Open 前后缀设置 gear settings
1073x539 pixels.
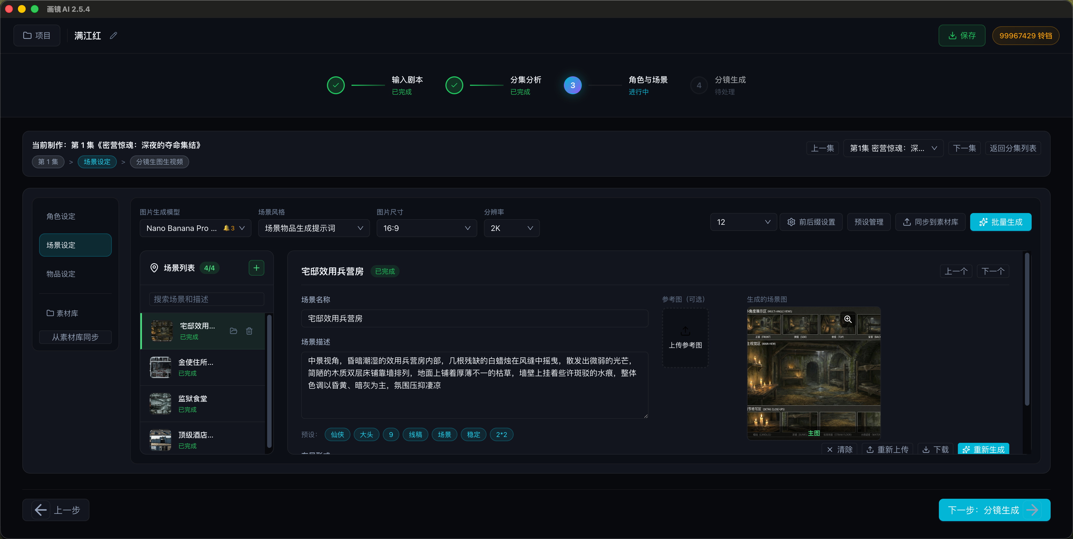[x=811, y=222]
